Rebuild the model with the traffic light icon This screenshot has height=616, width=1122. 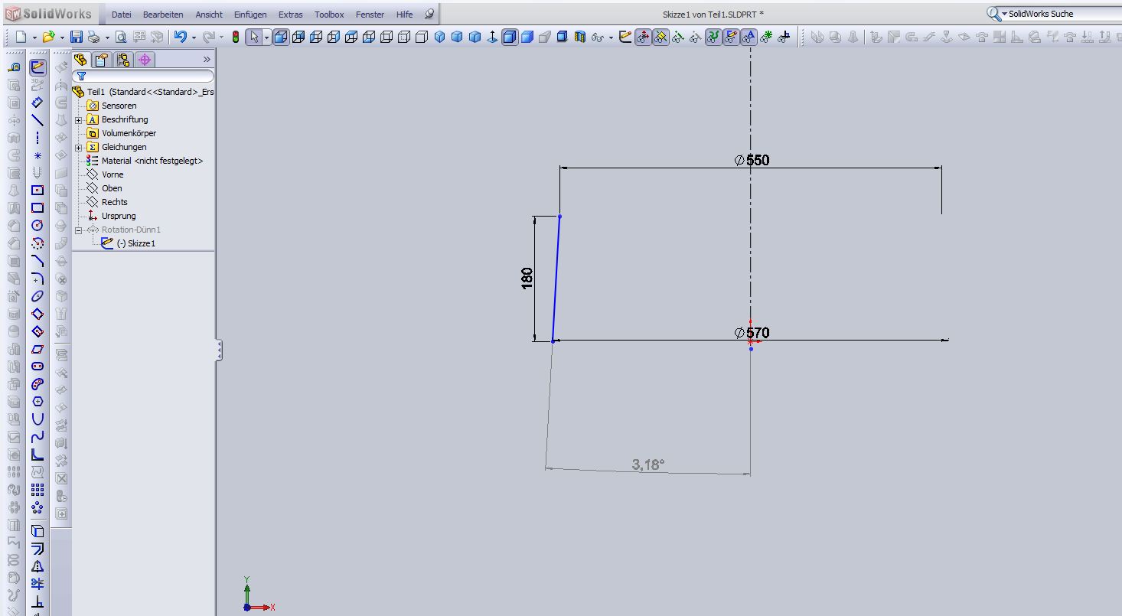[x=236, y=37]
